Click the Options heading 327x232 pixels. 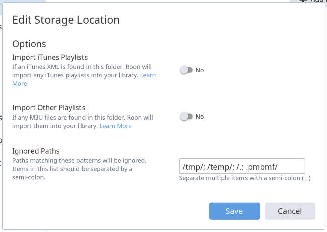(29, 44)
